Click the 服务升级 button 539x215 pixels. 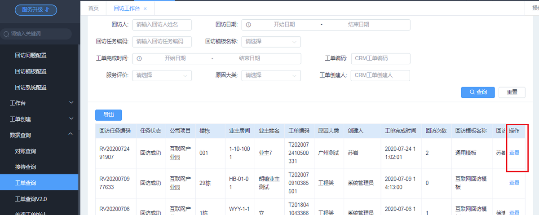pyautogui.click(x=36, y=9)
